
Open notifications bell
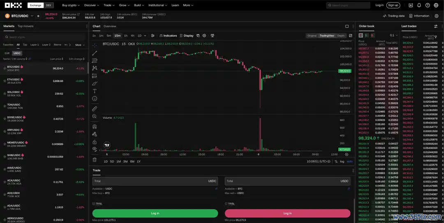tap(419, 5)
